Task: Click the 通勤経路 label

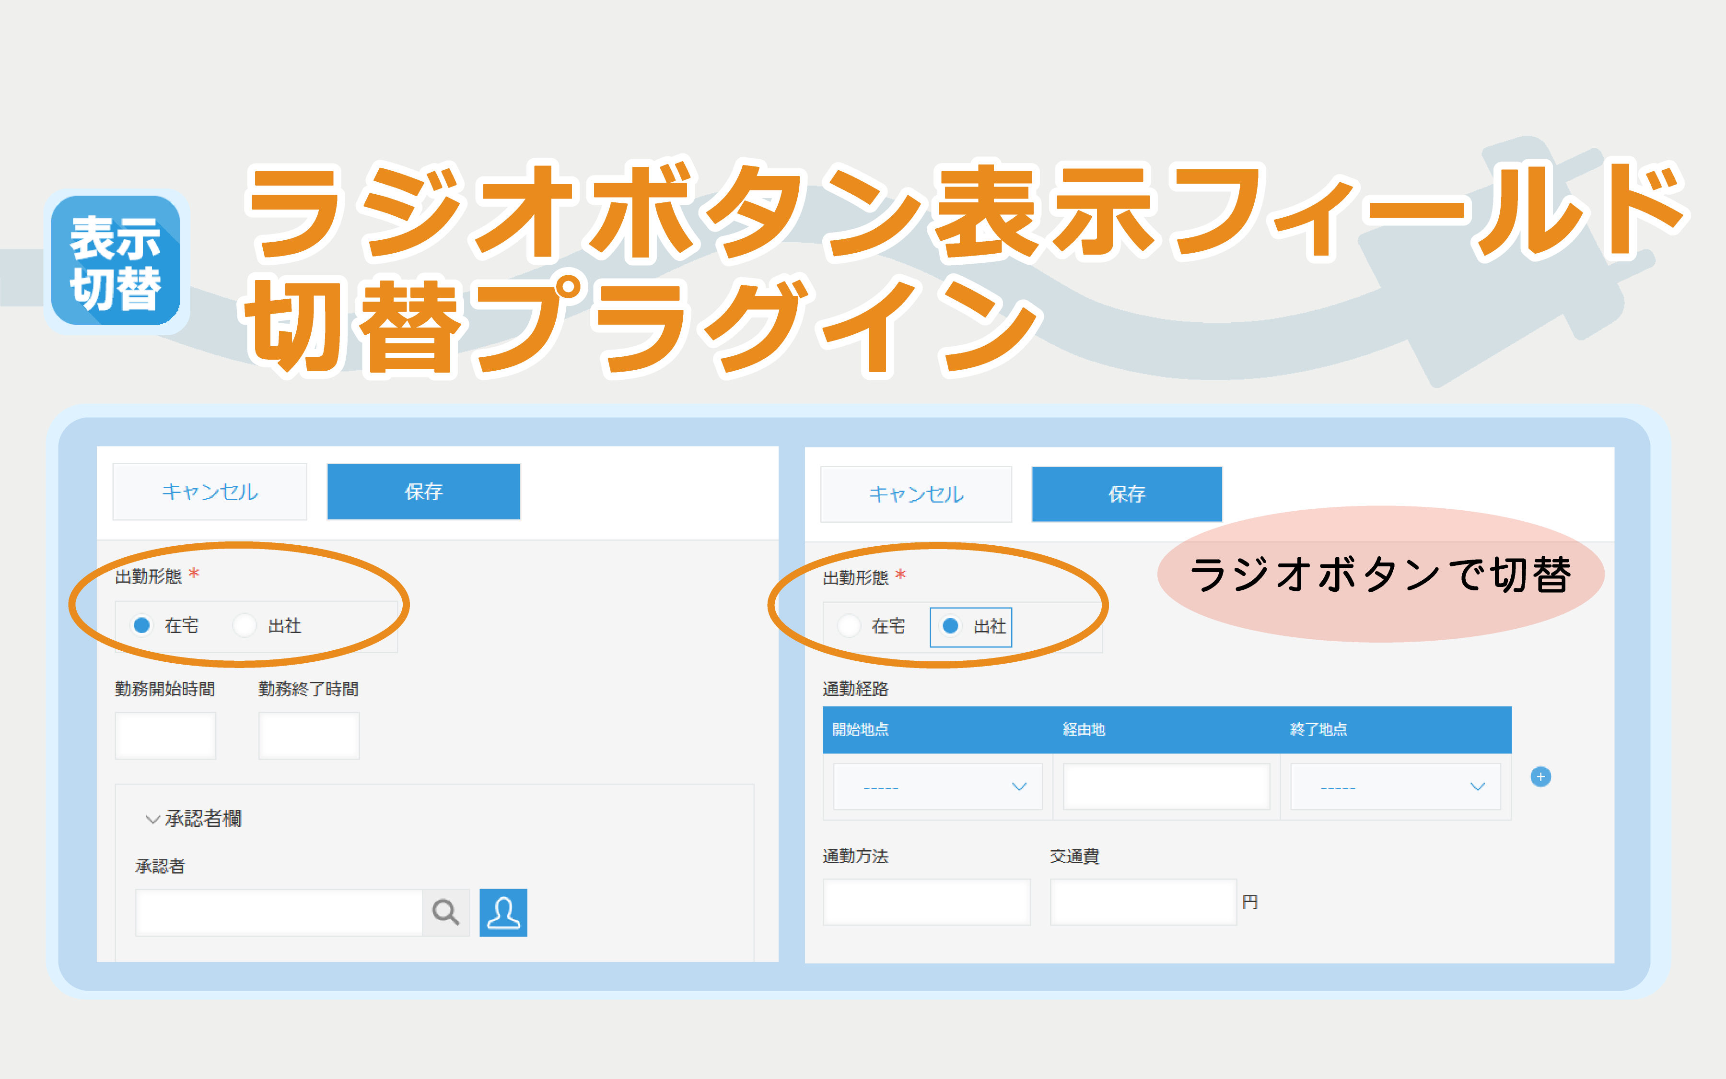Action: point(855,689)
